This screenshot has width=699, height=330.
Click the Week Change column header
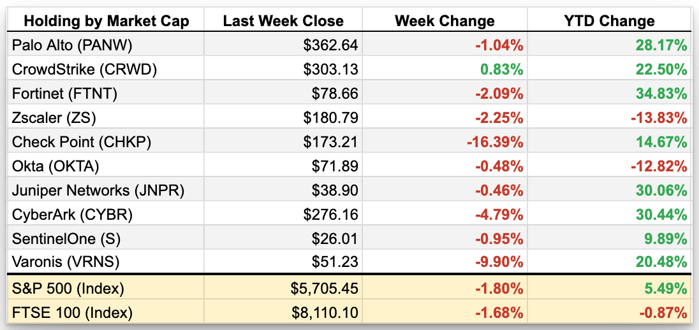tap(445, 21)
